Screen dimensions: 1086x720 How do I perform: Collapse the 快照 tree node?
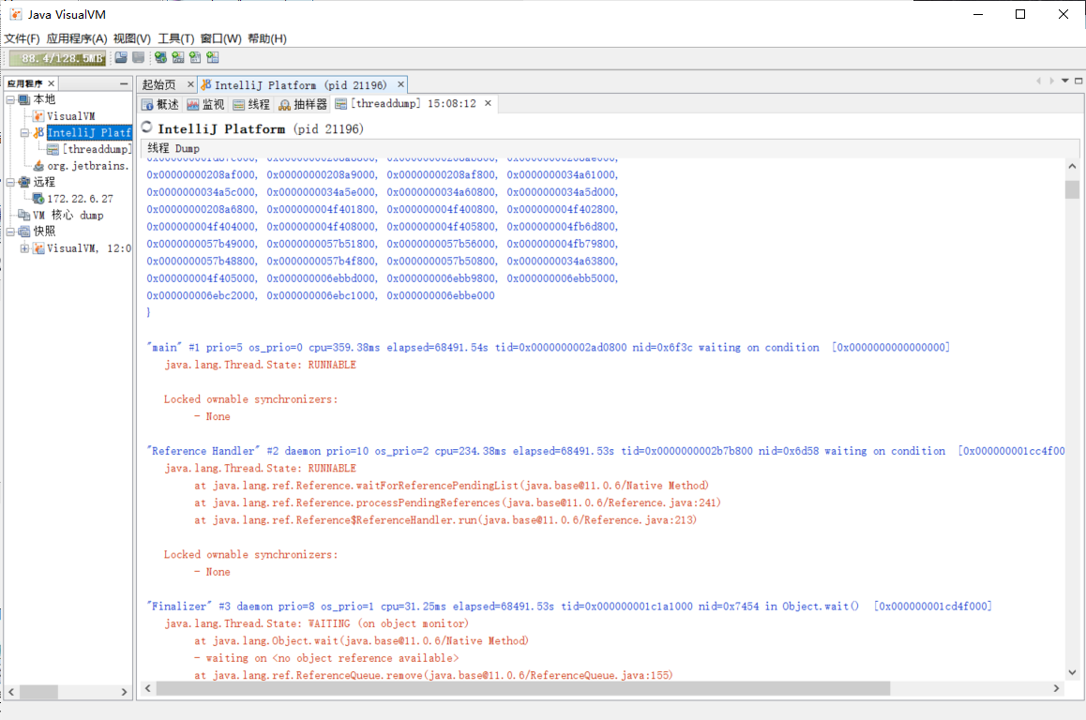tap(10, 232)
